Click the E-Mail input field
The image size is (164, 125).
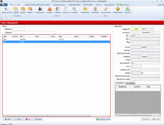tap(145, 60)
